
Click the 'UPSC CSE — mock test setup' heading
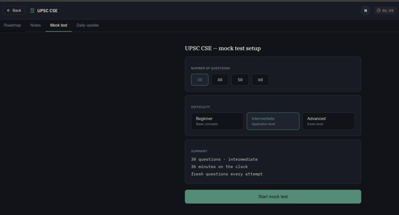(223, 48)
